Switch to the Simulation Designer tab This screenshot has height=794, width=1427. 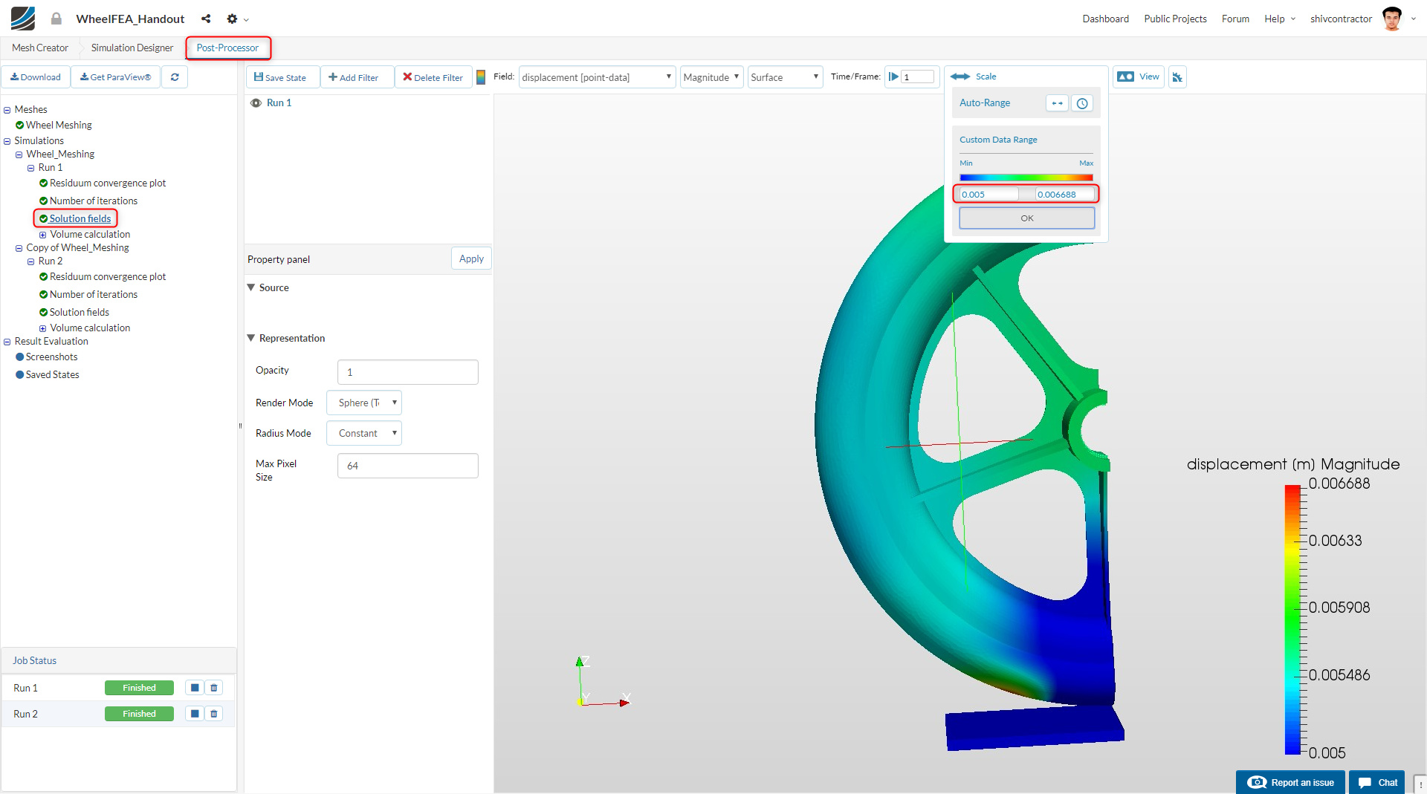132,48
